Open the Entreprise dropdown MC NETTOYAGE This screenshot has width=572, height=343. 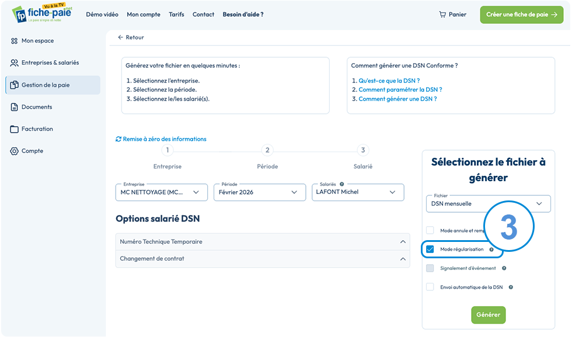(162, 192)
